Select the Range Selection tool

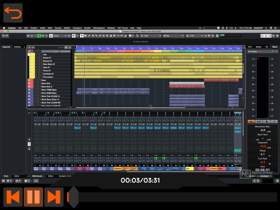click(85, 36)
